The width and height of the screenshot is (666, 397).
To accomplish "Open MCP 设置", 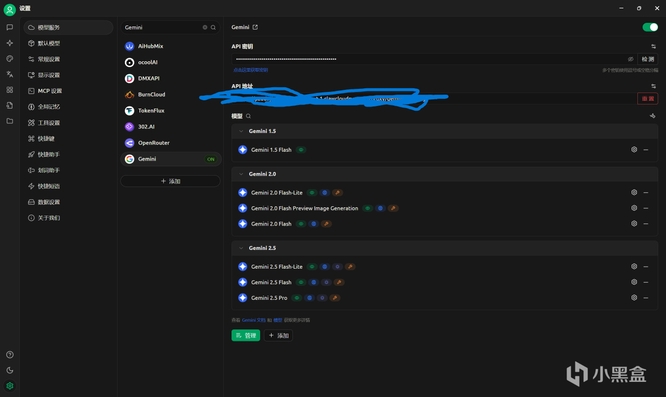I will 68,91.
